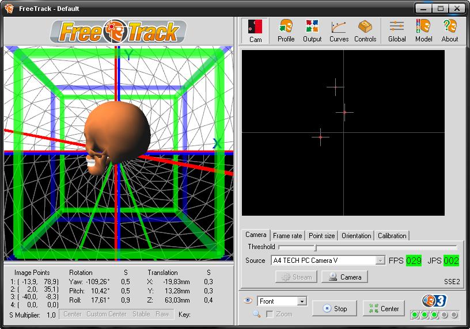Click the Key: label
The width and height of the screenshot is (470, 329).
[184, 314]
